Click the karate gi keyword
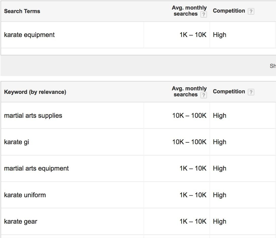276x238 pixels. tap(16, 142)
